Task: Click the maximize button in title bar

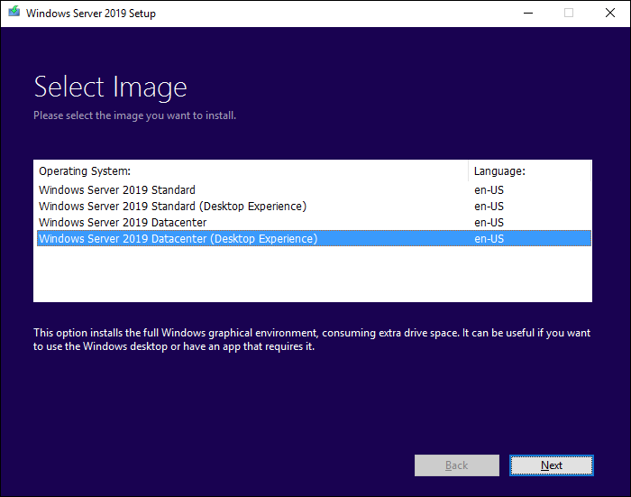Action: coord(568,14)
